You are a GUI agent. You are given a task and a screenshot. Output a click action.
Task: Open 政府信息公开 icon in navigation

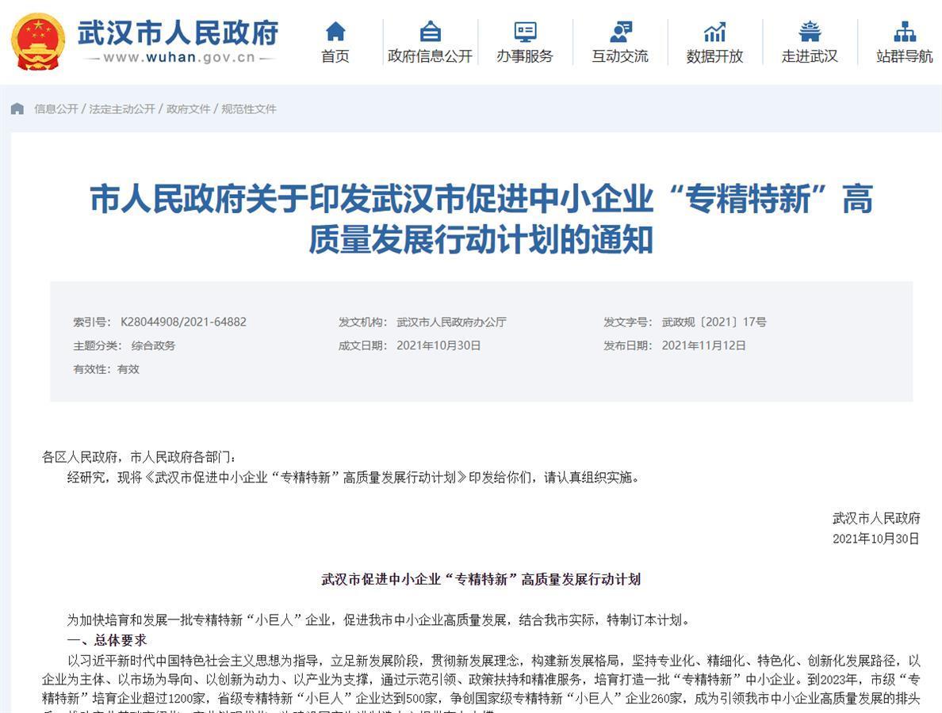[x=430, y=32]
